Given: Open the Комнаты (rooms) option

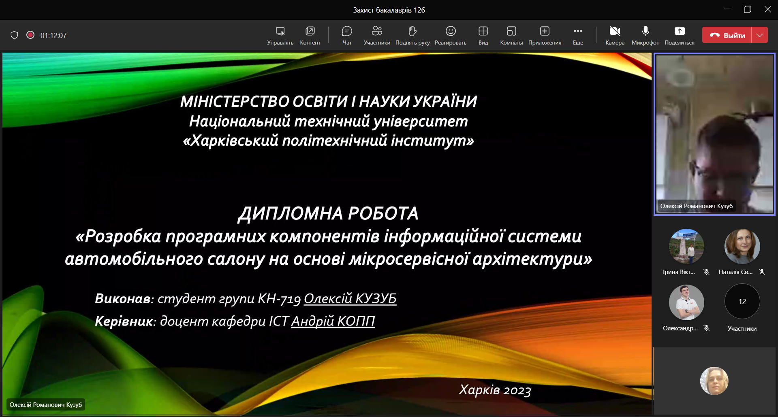Looking at the screenshot, I should point(511,36).
